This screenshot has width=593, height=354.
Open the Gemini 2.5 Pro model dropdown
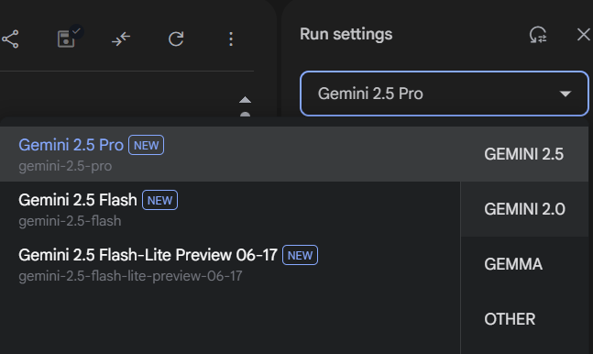444,94
